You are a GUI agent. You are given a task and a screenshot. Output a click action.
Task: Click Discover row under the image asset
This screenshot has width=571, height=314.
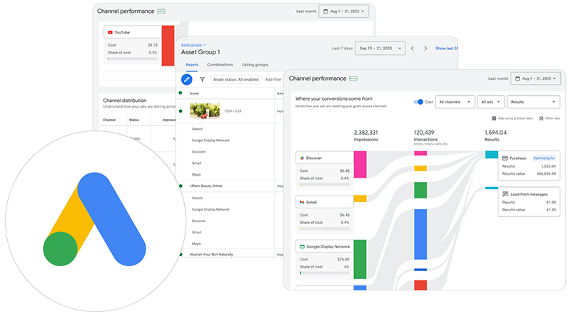click(x=199, y=152)
